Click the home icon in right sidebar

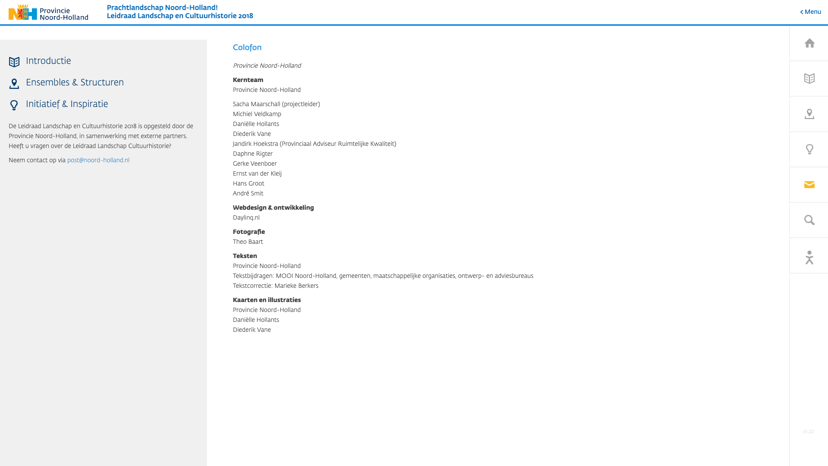[809, 43]
